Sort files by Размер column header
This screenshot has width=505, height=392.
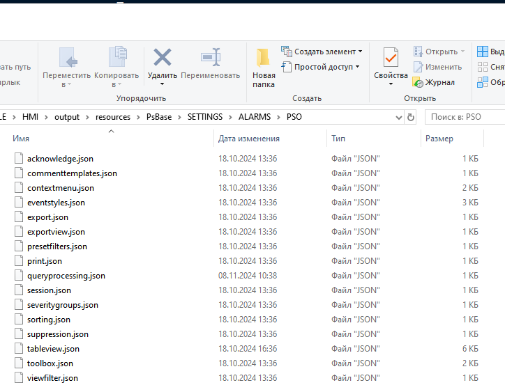coord(439,139)
